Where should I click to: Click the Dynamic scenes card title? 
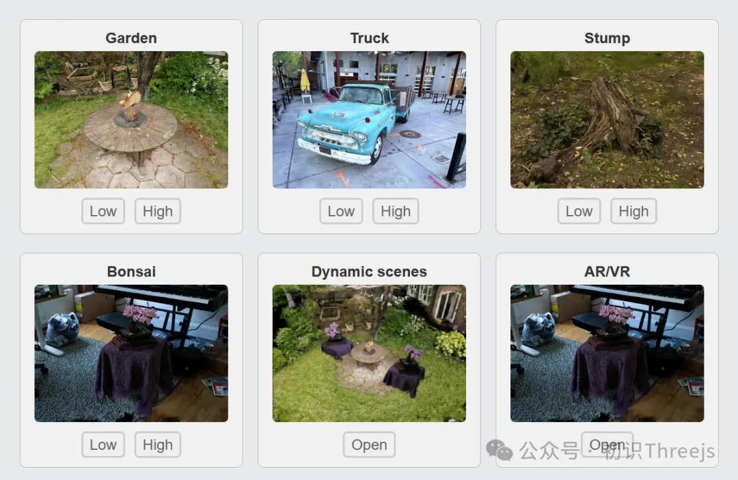tap(369, 272)
